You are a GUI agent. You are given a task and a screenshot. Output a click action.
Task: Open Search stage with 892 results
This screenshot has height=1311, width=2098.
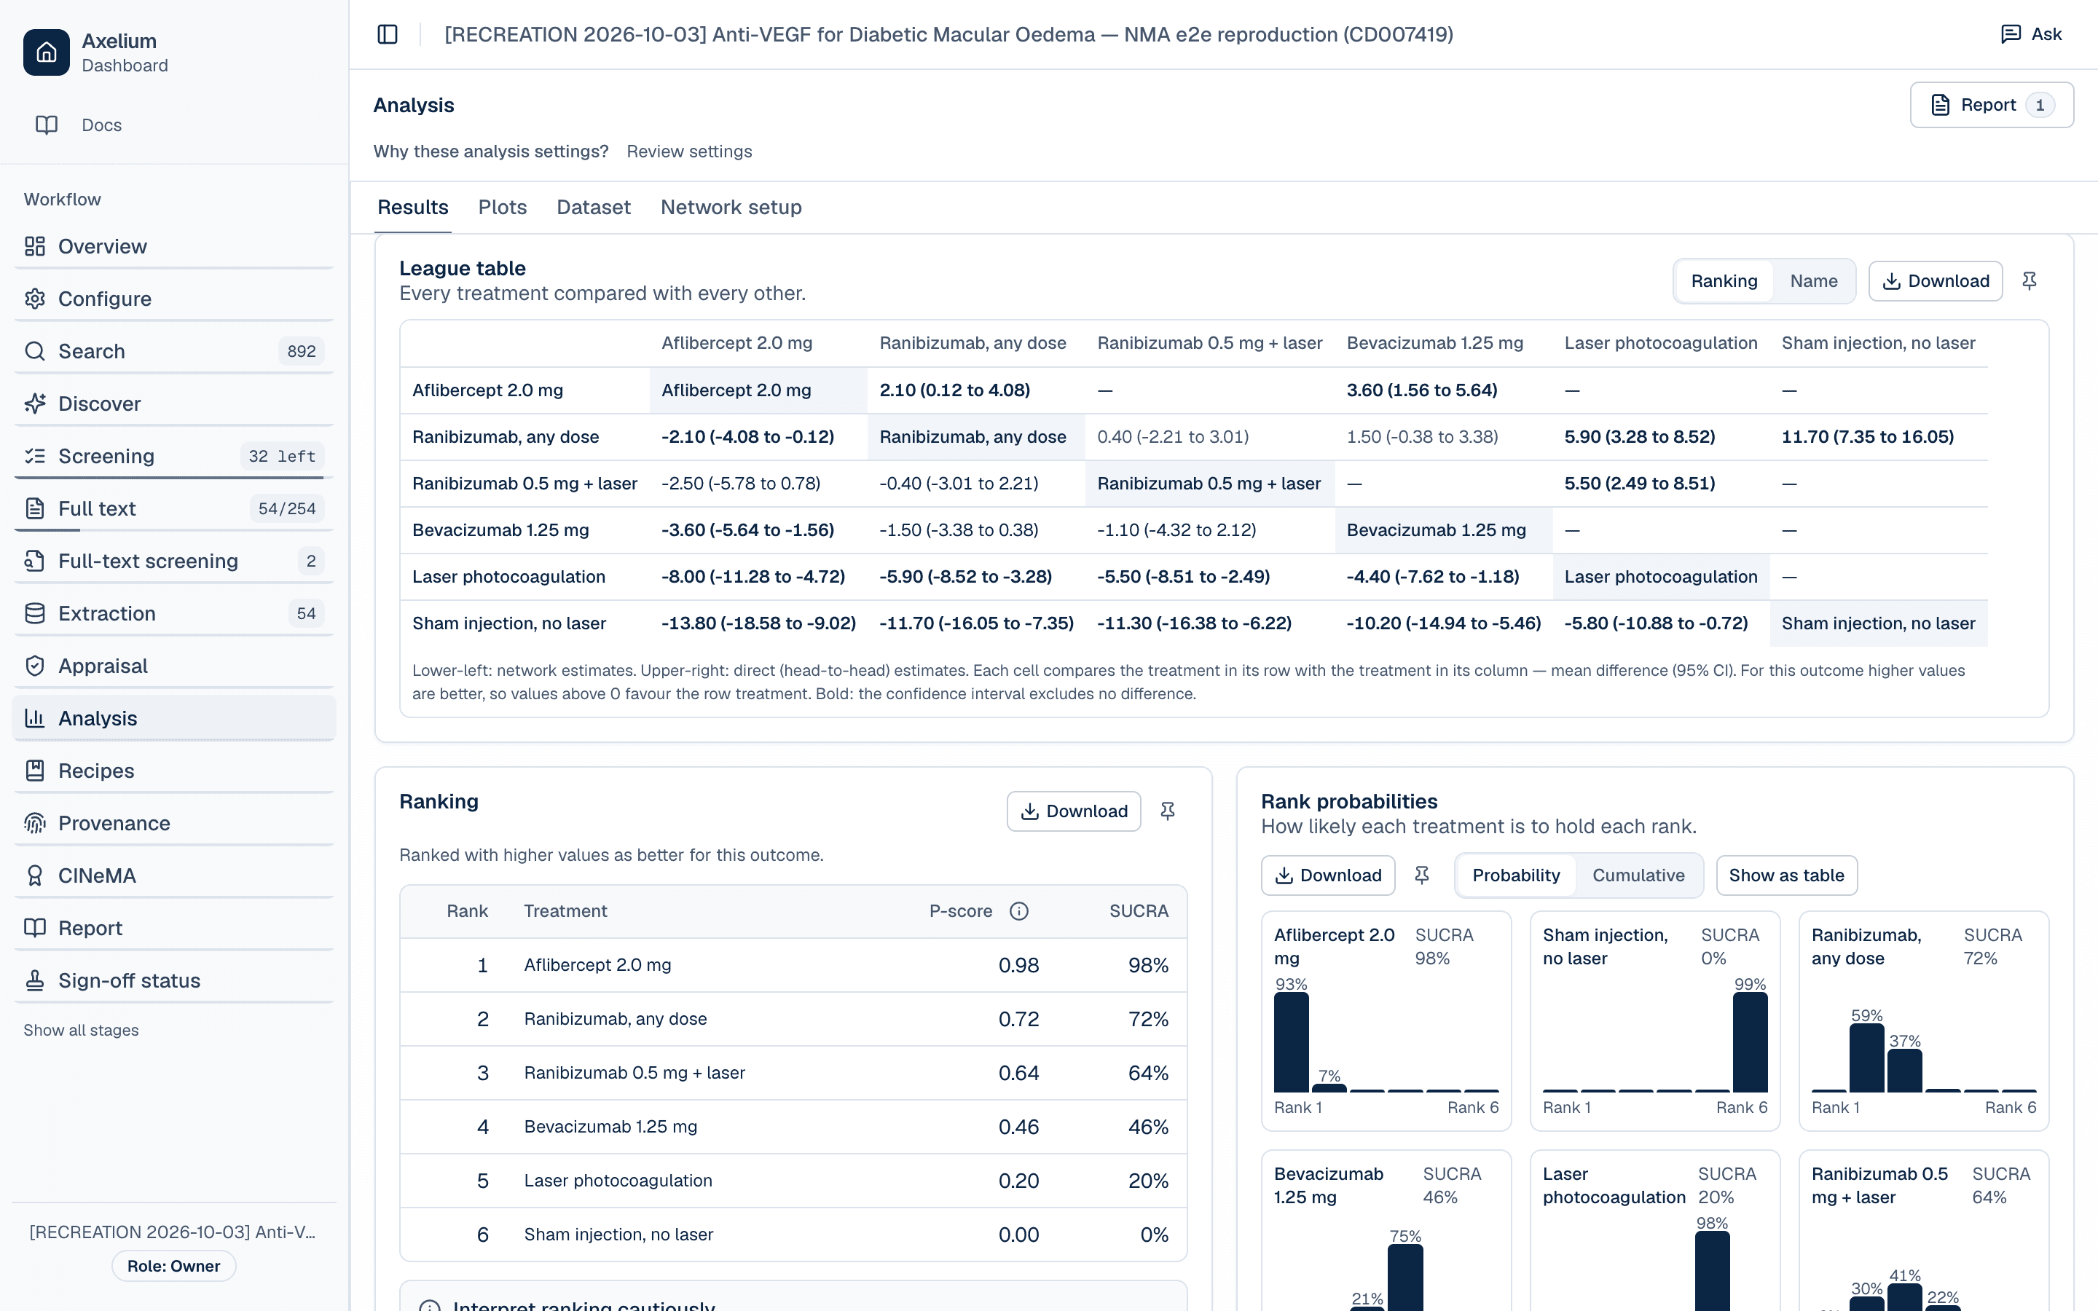coord(173,351)
